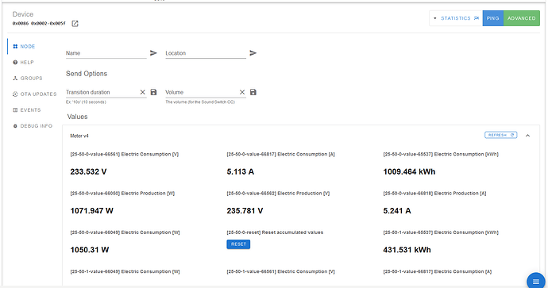Clear the Volume field
The height and width of the screenshot is (288, 548).
242,92
